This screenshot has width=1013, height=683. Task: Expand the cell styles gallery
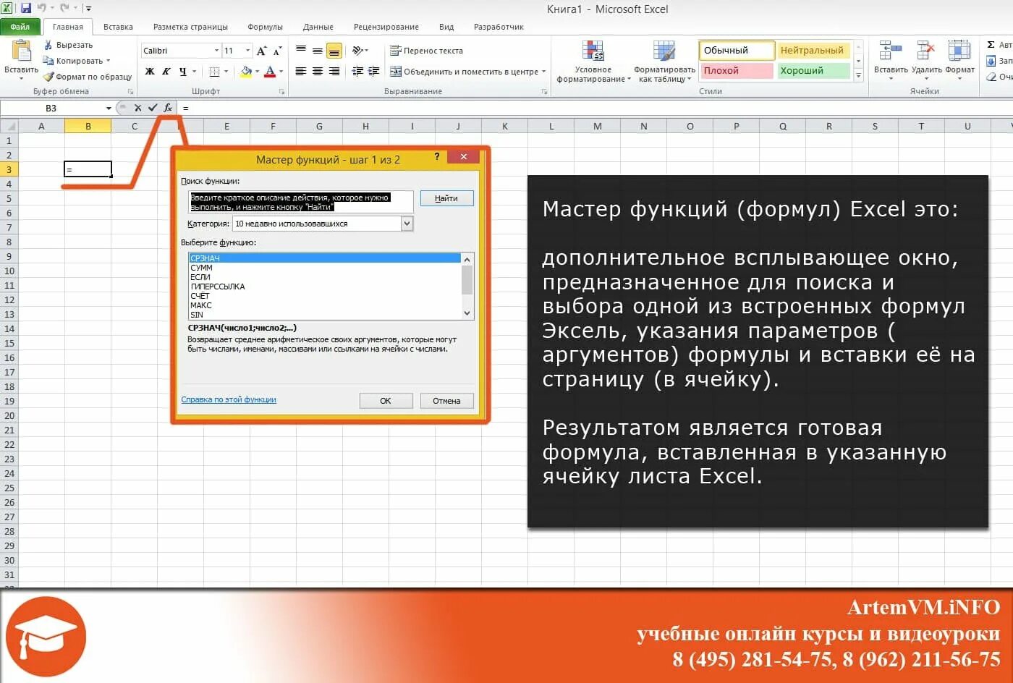(859, 76)
